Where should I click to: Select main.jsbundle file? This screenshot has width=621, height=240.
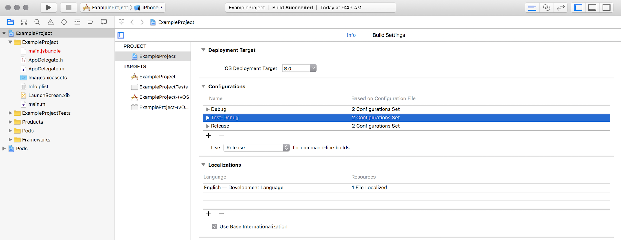click(44, 51)
